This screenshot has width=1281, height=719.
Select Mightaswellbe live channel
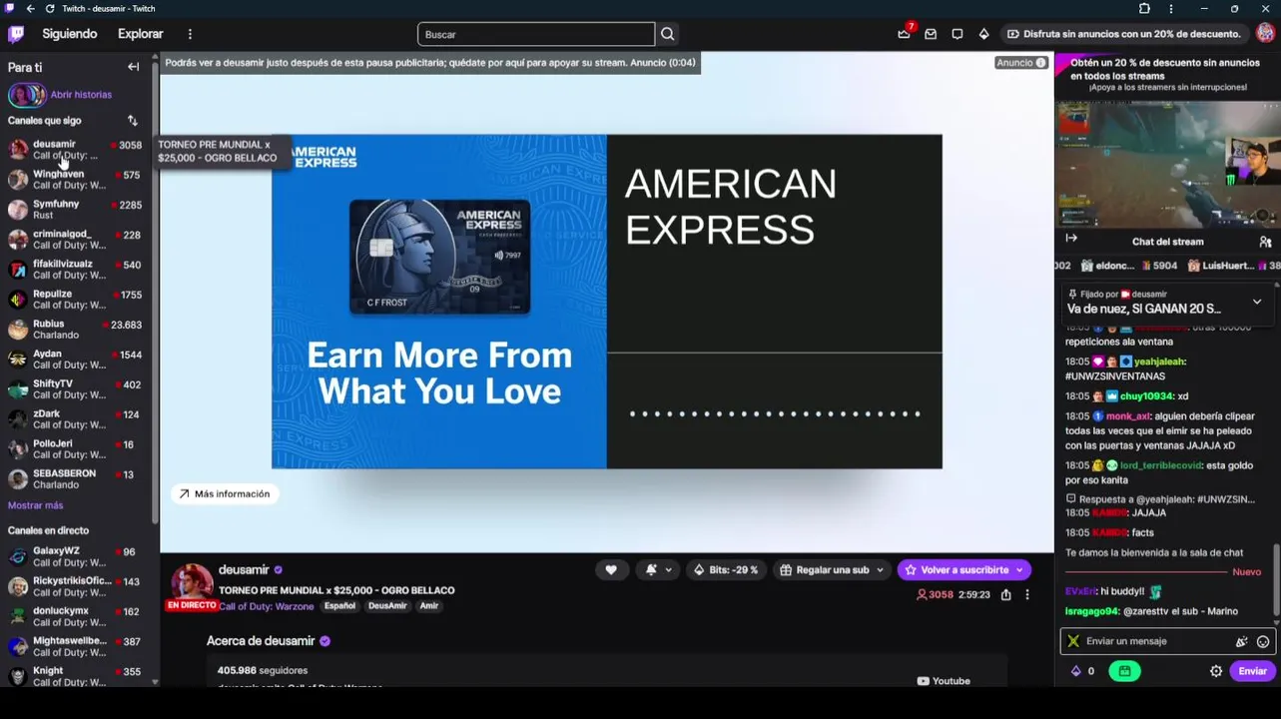(x=77, y=646)
